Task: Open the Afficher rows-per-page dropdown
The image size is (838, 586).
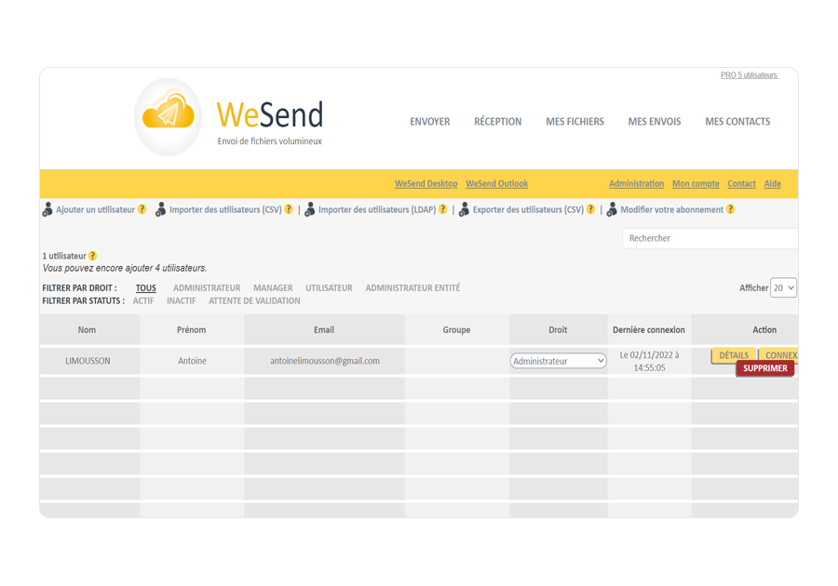Action: [783, 287]
